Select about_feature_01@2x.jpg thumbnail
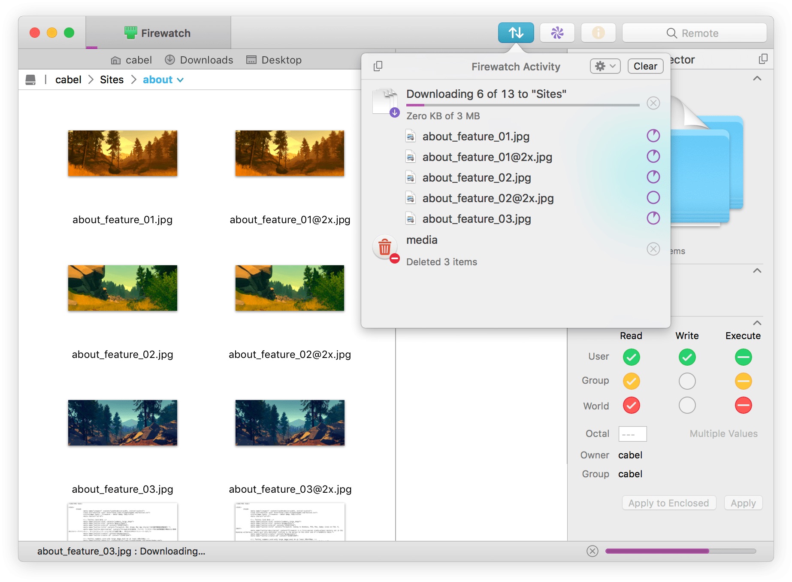Viewport: 792px width, 582px height. [x=290, y=153]
